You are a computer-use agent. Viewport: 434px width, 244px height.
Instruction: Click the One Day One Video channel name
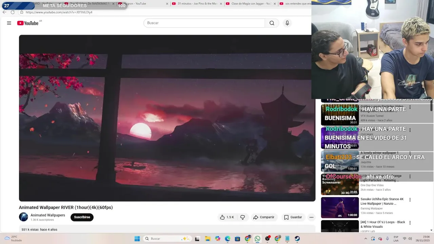pyautogui.click(x=372, y=185)
